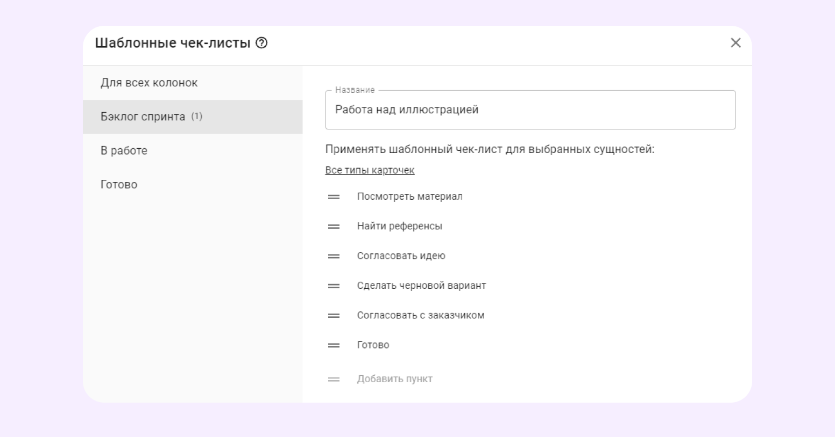Click the Добавить пункт field
The height and width of the screenshot is (437, 835).
395,379
